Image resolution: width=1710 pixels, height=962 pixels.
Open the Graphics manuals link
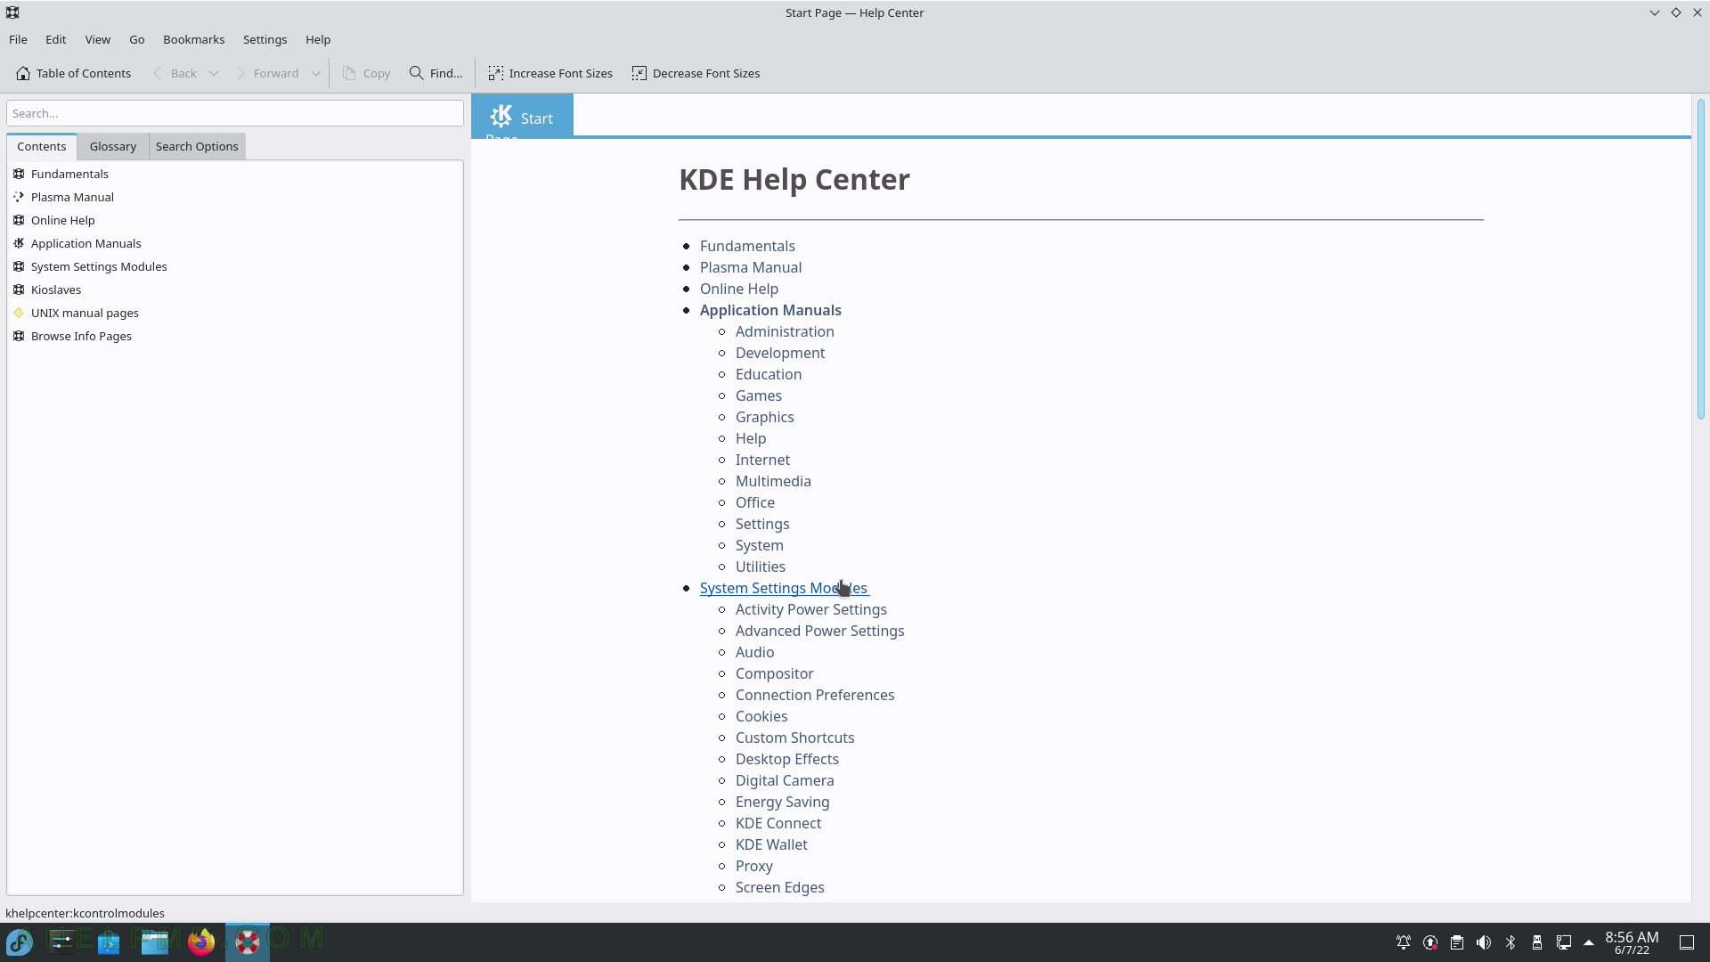click(x=765, y=417)
